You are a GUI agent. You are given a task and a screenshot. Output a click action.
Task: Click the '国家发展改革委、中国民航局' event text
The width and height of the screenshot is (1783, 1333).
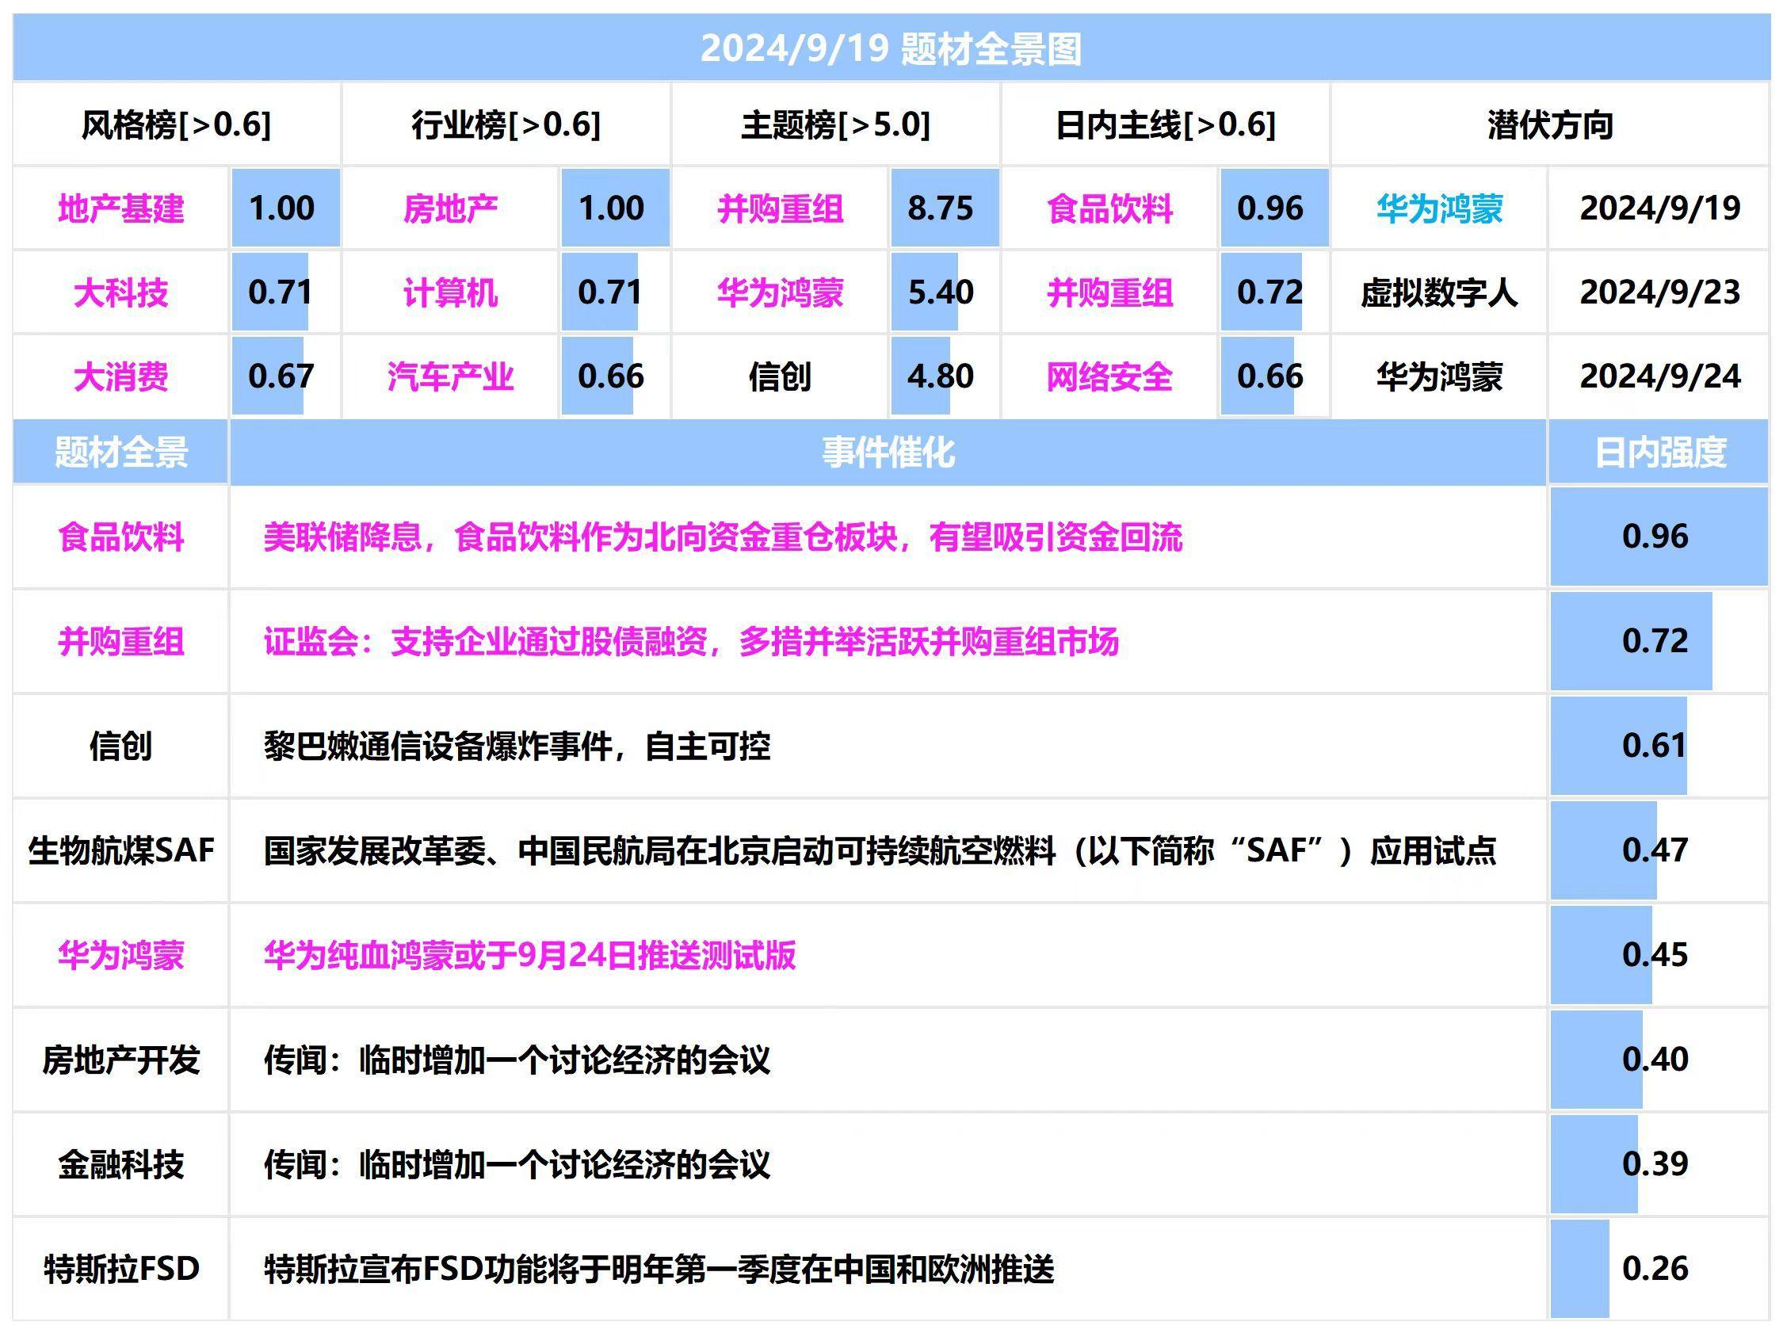(880, 850)
